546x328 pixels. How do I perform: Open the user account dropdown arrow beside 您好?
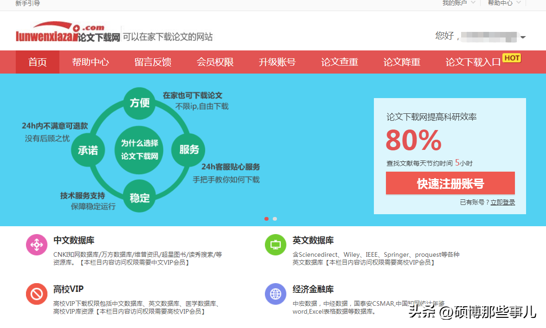[523, 37]
